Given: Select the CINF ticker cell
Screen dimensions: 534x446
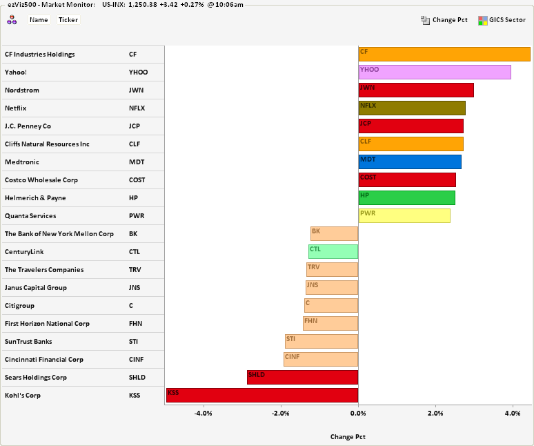Looking at the screenshot, I should point(136,360).
